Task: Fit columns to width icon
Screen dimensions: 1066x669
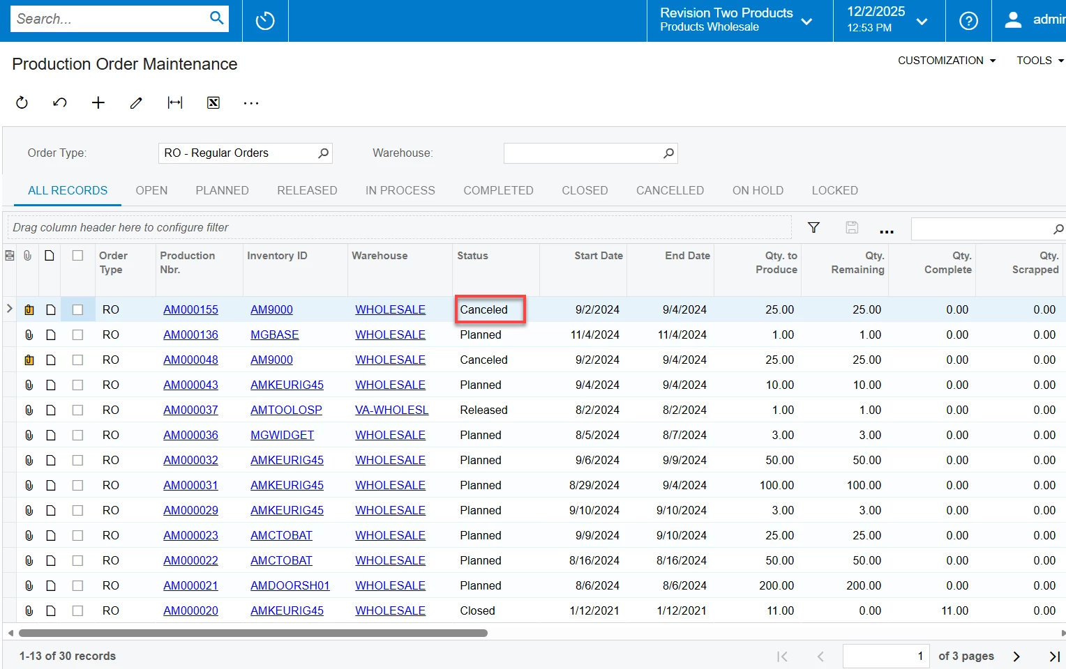Action: (x=175, y=103)
